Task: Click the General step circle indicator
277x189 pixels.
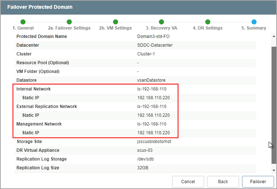Action: (x=23, y=22)
